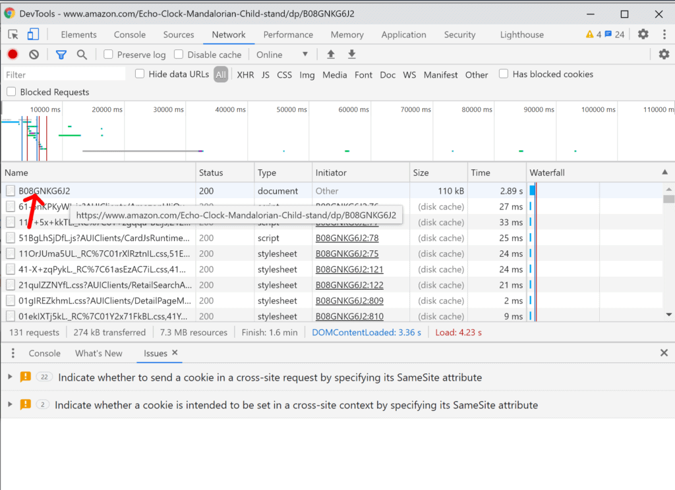Clear the network log
The image size is (675, 490).
click(34, 54)
